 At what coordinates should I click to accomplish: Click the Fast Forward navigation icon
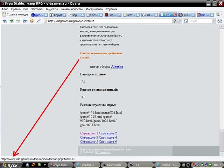[25, 21]
